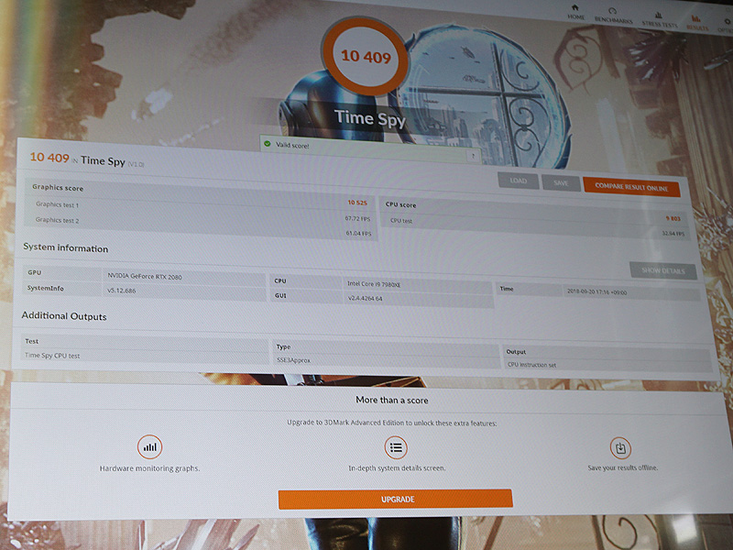Open the Home tab
The width and height of the screenshot is (733, 550).
pyautogui.click(x=575, y=12)
